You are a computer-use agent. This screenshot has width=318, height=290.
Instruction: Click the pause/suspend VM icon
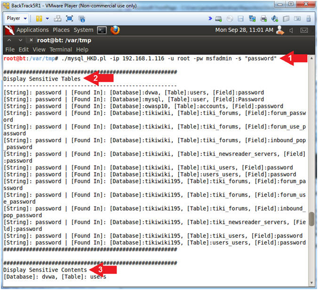coord(39,19)
